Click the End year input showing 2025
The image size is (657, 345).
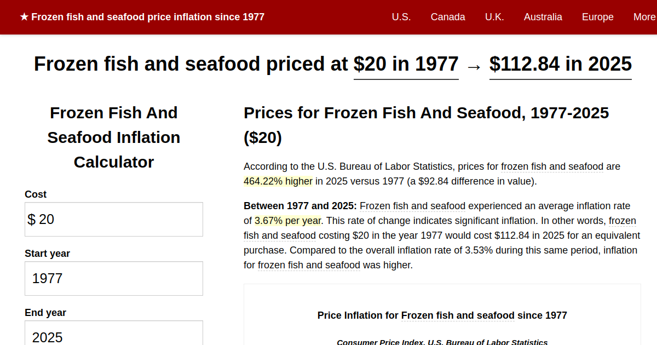[113, 336]
